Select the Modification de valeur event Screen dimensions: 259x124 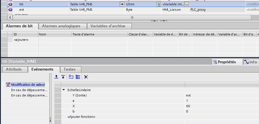pyautogui.click(x=28, y=85)
